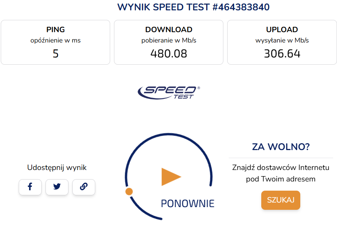Click the WYNIK SPEED TEST title
The width and height of the screenshot is (337, 232).
coord(193,7)
